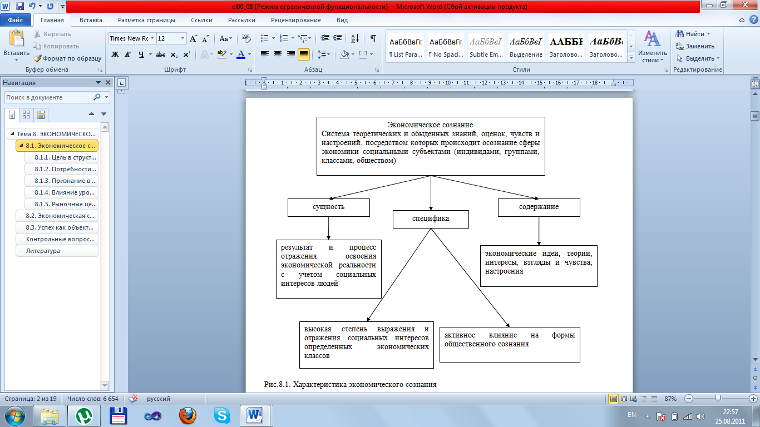Open the View (Вид) tab
Viewport: 760px width, 427px height.
343,20
